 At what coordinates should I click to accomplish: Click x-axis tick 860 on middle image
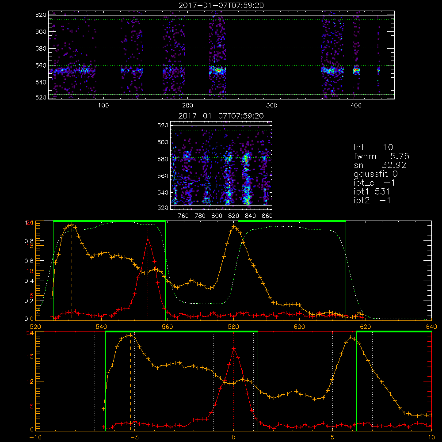tap(267, 216)
